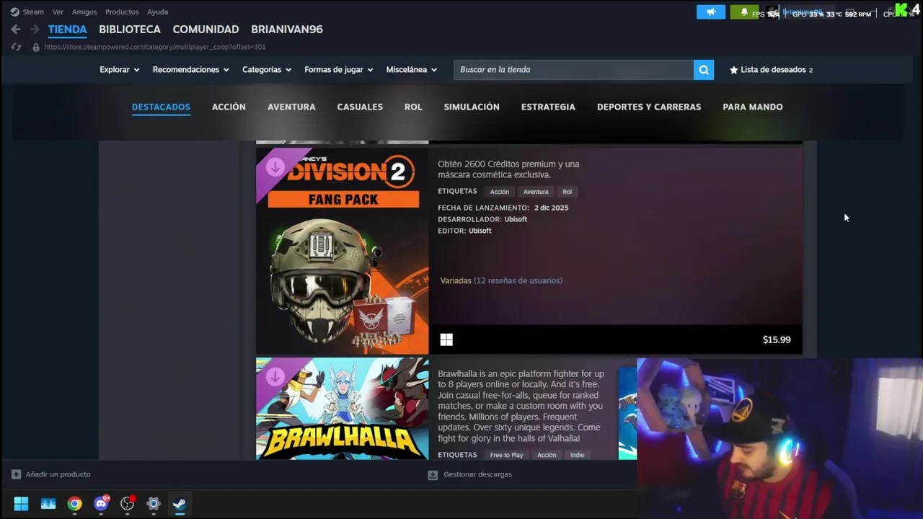Image resolution: width=923 pixels, height=519 pixels.
Task: Select the ESTRATEGIA tab
Action: pos(548,107)
